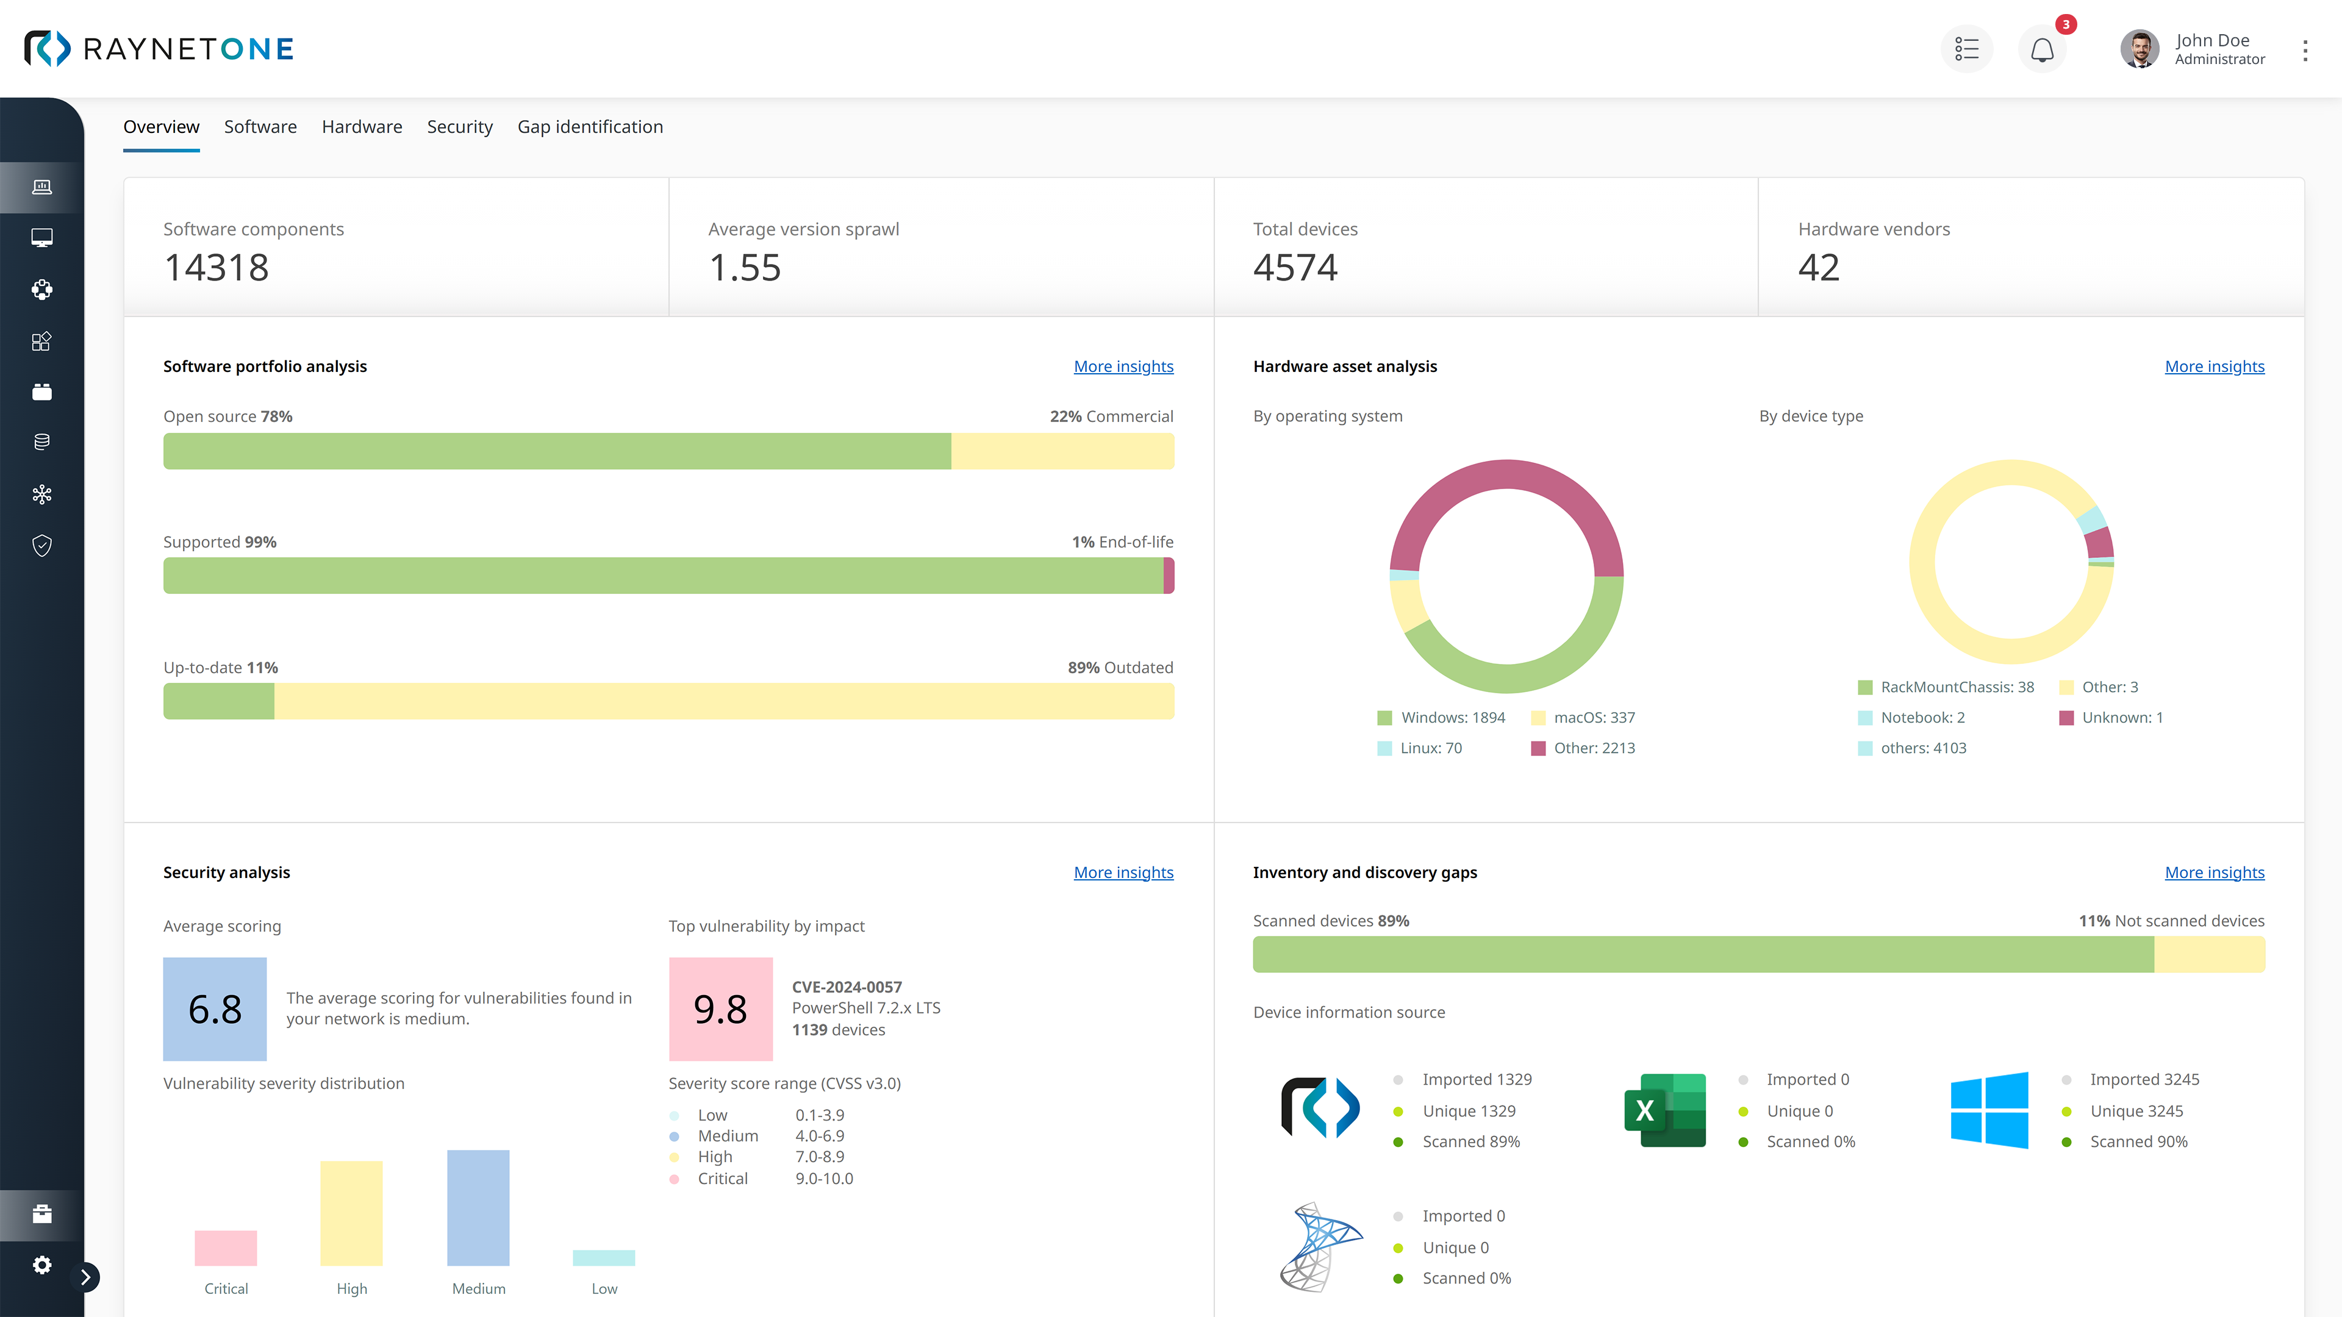Open the shield security sidebar icon
This screenshot has width=2342, height=1317.
pos(42,545)
